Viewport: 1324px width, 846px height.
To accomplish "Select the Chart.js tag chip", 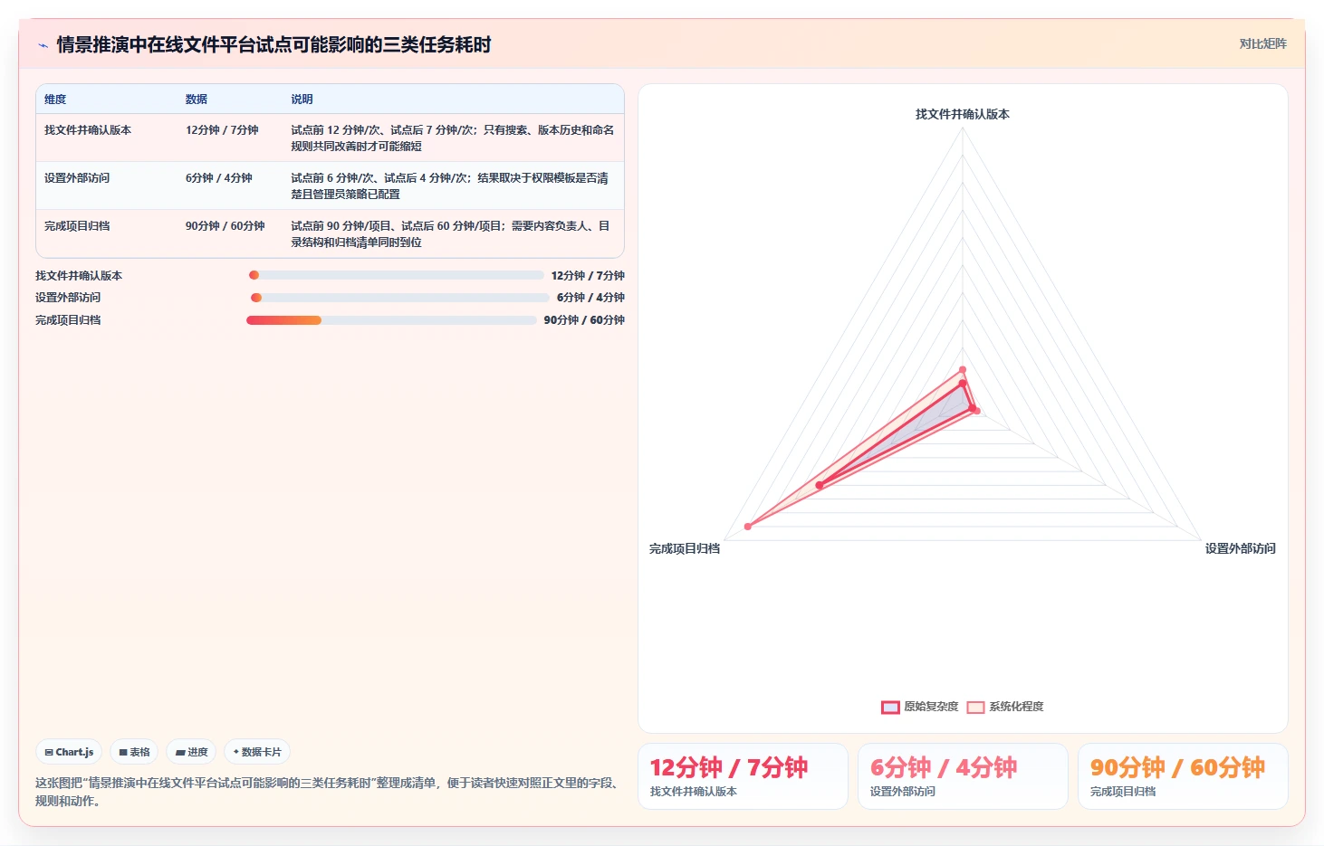I will click(70, 752).
